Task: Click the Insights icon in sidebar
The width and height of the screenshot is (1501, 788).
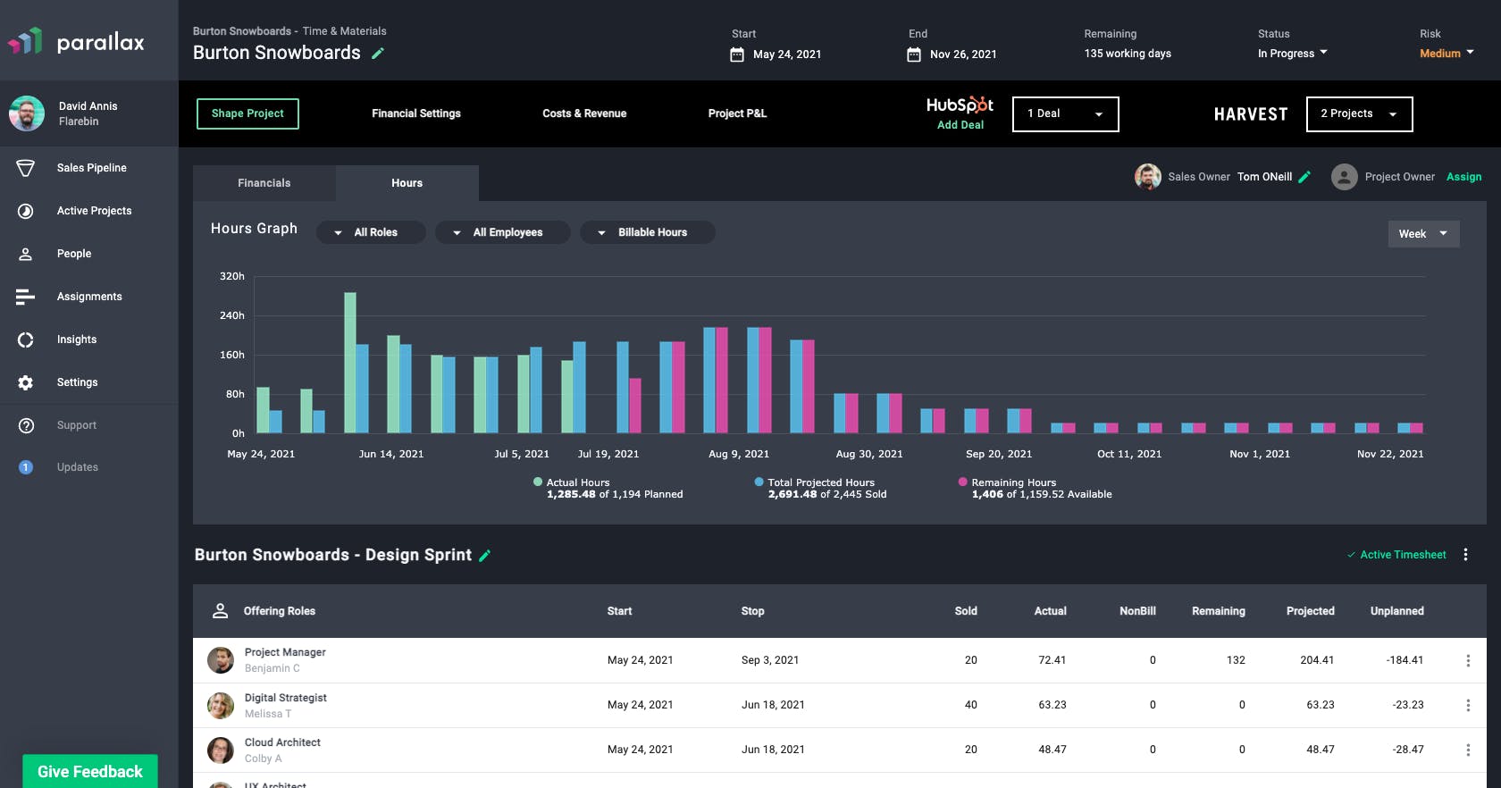Action: coord(26,340)
